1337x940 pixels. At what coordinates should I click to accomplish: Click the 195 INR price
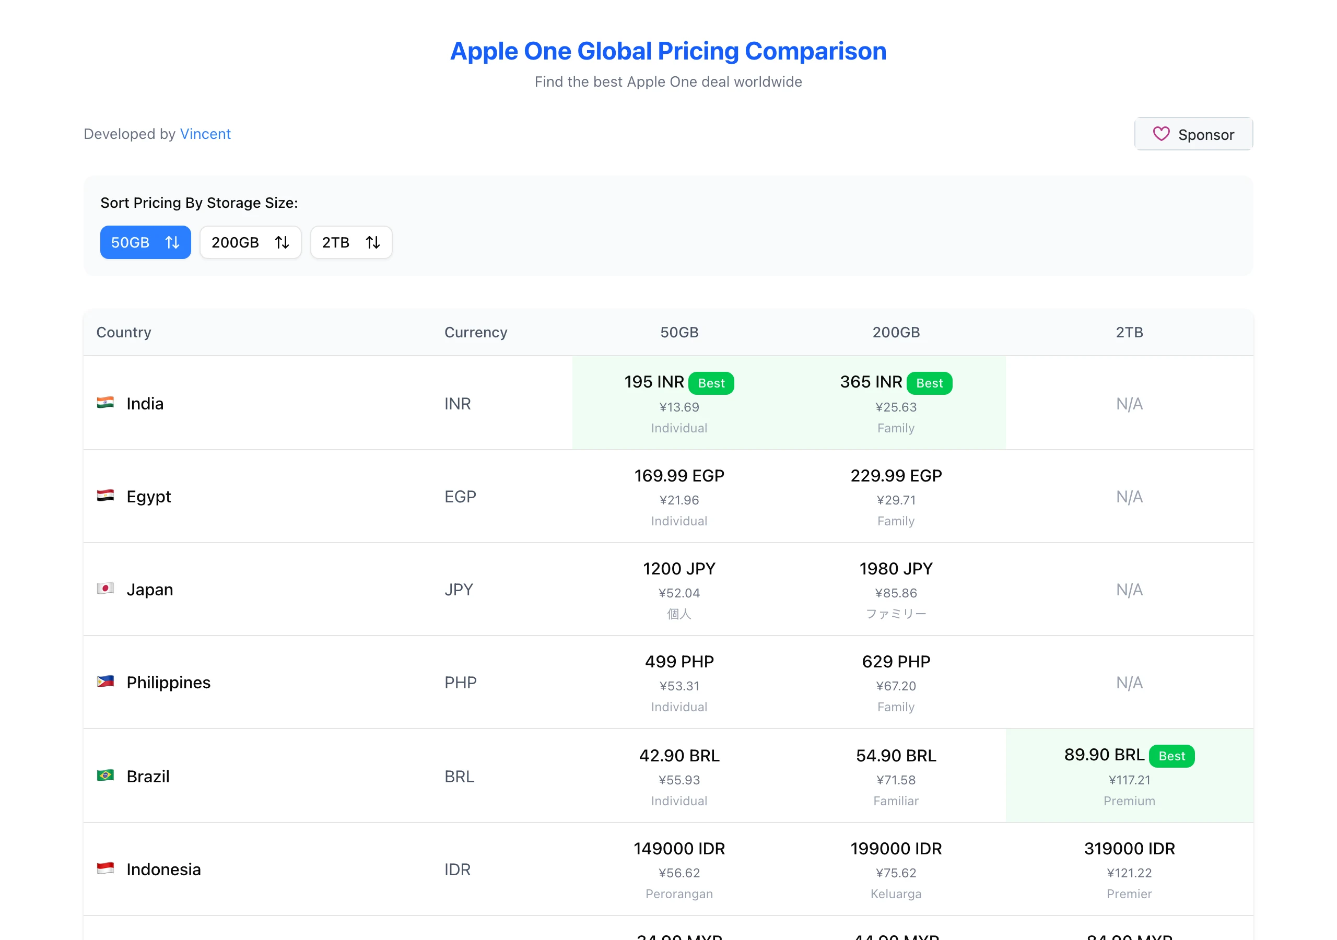[654, 382]
